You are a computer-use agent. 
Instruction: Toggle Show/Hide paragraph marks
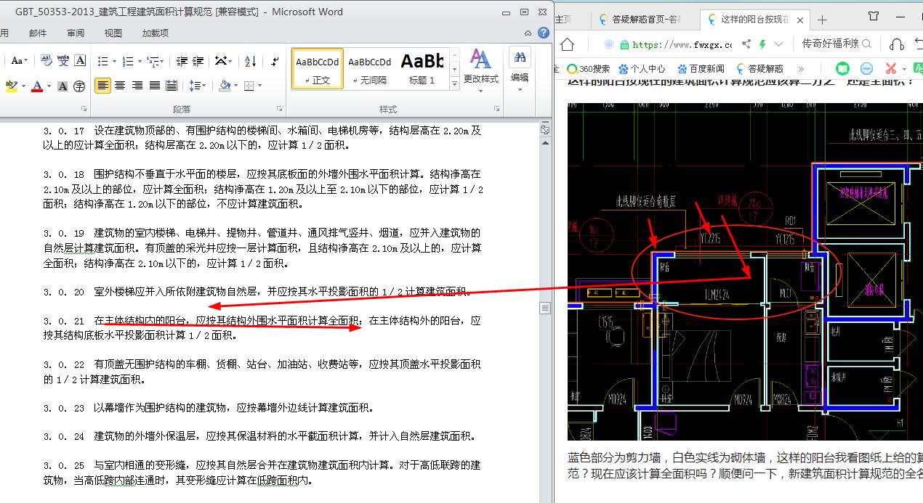click(x=274, y=61)
